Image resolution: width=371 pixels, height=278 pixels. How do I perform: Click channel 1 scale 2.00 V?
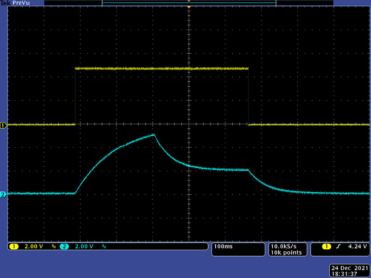pyautogui.click(x=34, y=246)
